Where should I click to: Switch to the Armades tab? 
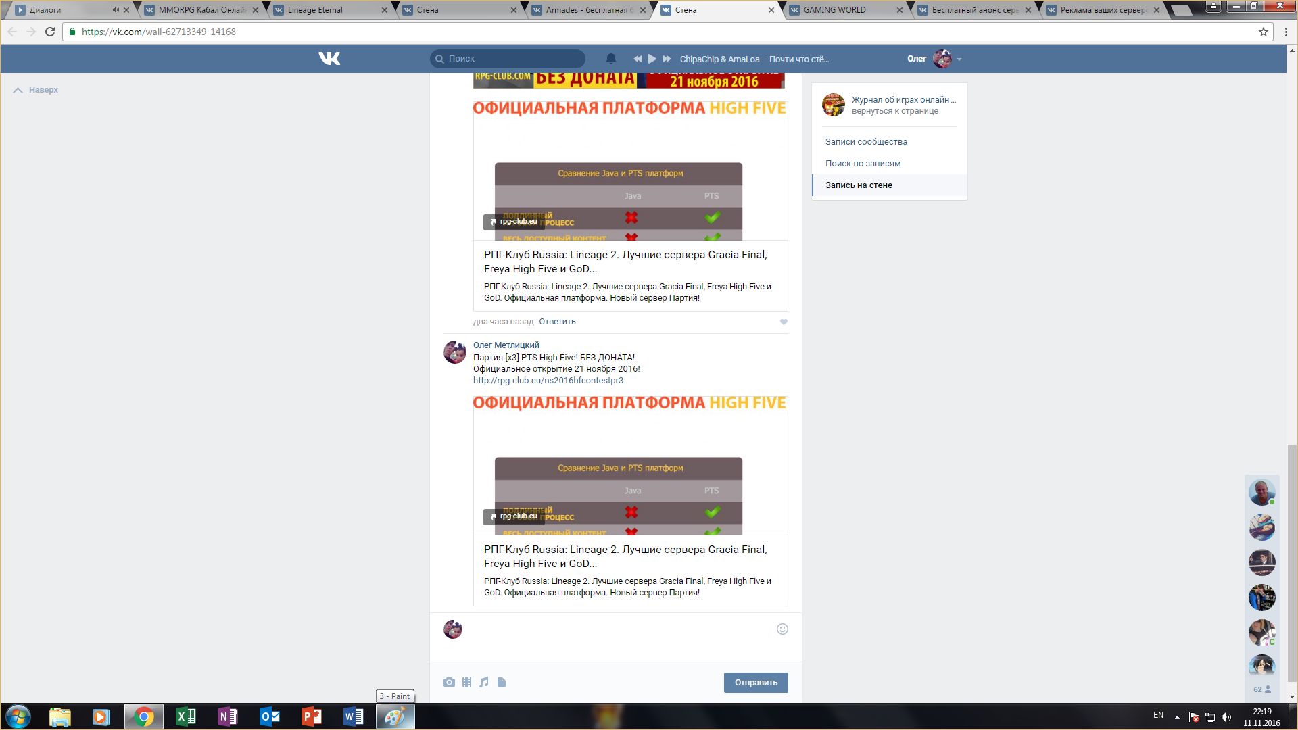pos(588,10)
